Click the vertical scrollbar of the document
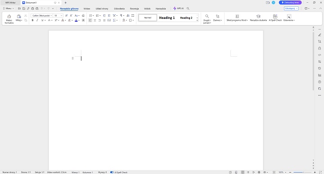Screen dimensions: 324x174 coord(313,61)
